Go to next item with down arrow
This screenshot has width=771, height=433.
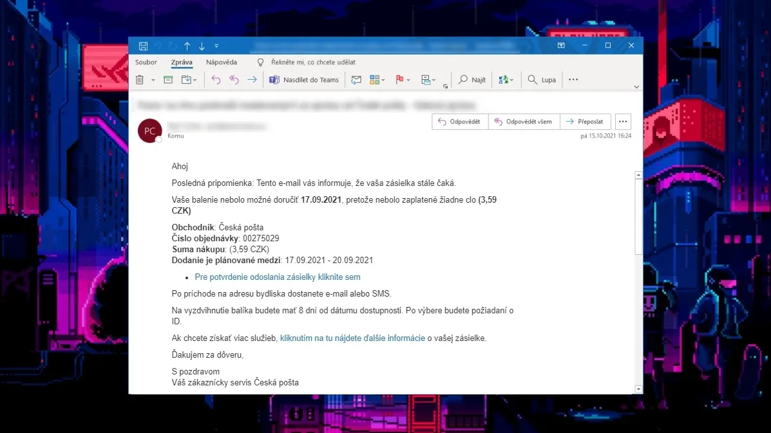pos(202,46)
